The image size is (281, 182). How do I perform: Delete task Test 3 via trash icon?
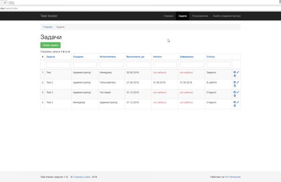[235, 96]
